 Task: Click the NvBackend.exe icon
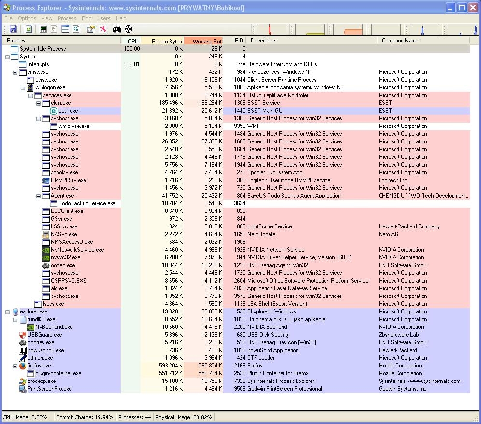coord(30,327)
